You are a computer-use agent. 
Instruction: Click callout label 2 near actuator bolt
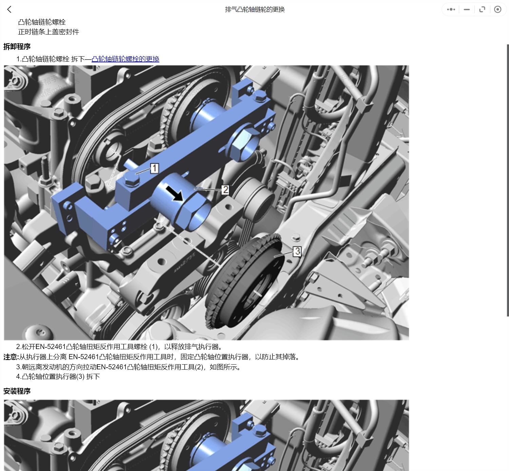click(x=226, y=190)
